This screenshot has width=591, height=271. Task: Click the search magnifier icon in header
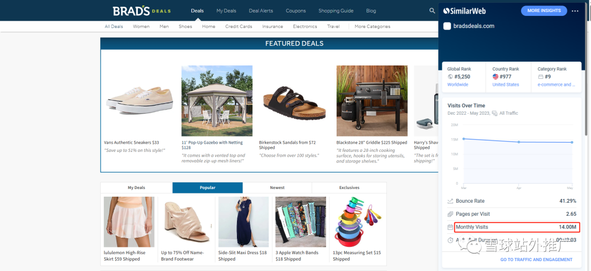[x=432, y=10]
